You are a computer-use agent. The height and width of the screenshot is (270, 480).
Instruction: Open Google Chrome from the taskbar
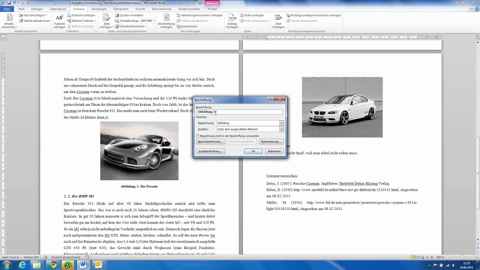(x=53, y=265)
